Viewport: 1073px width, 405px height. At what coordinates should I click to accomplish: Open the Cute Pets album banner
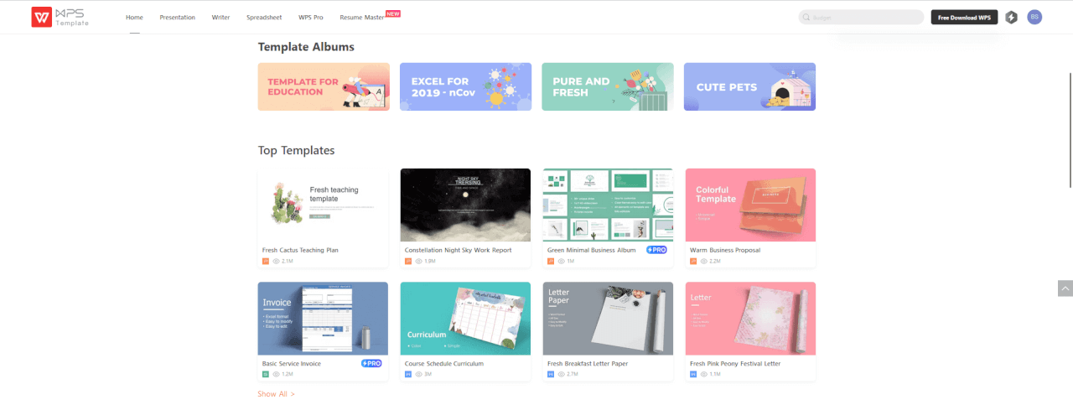749,86
